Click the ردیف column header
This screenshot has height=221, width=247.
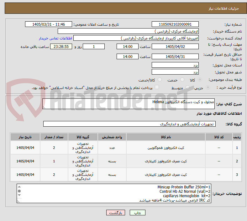click(237, 137)
